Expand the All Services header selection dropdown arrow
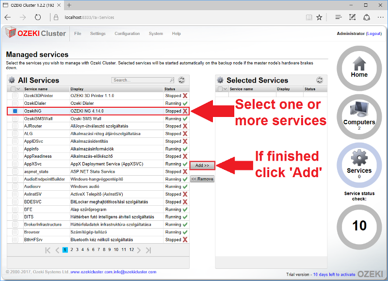Viewport: 388px width, 281px height. [18, 89]
